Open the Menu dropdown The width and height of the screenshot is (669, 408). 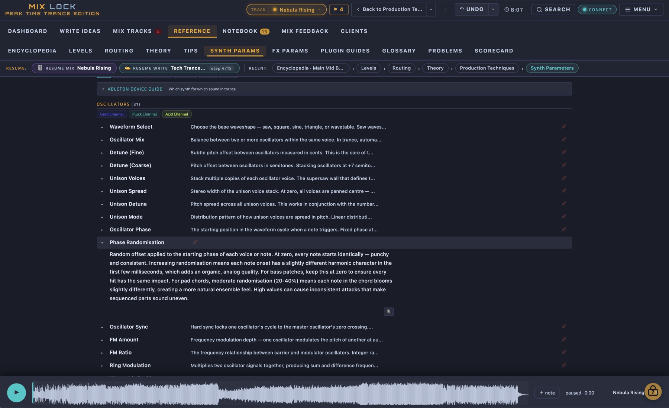641,9
